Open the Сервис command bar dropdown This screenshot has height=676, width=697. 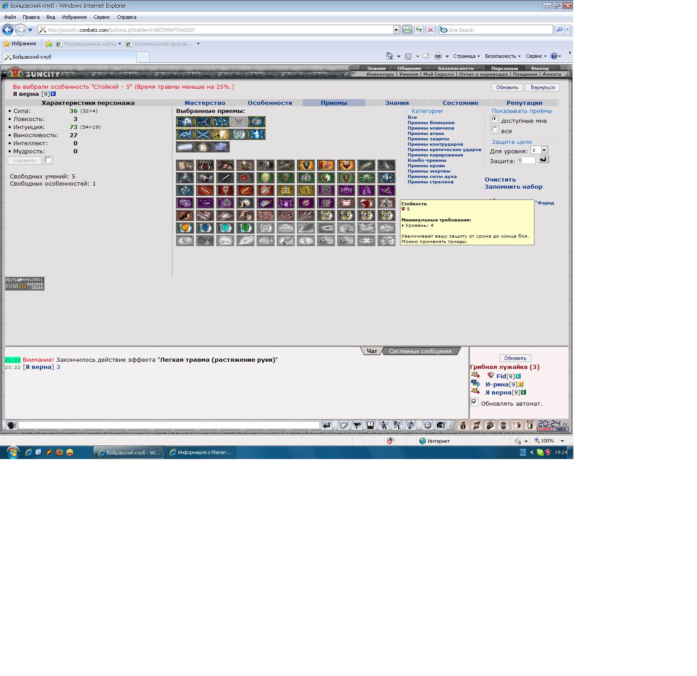(x=536, y=56)
